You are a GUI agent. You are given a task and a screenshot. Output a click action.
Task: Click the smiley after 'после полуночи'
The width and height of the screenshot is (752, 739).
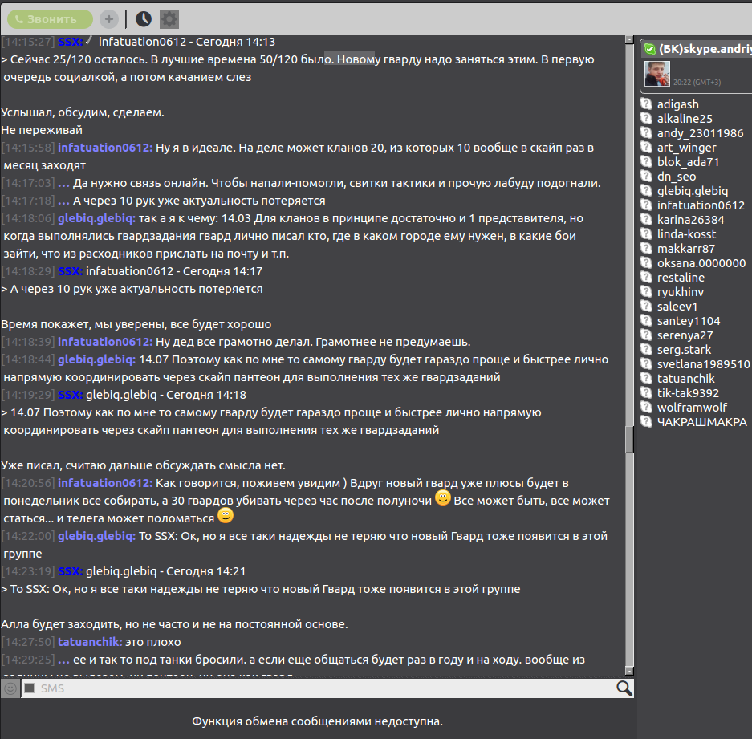(443, 497)
